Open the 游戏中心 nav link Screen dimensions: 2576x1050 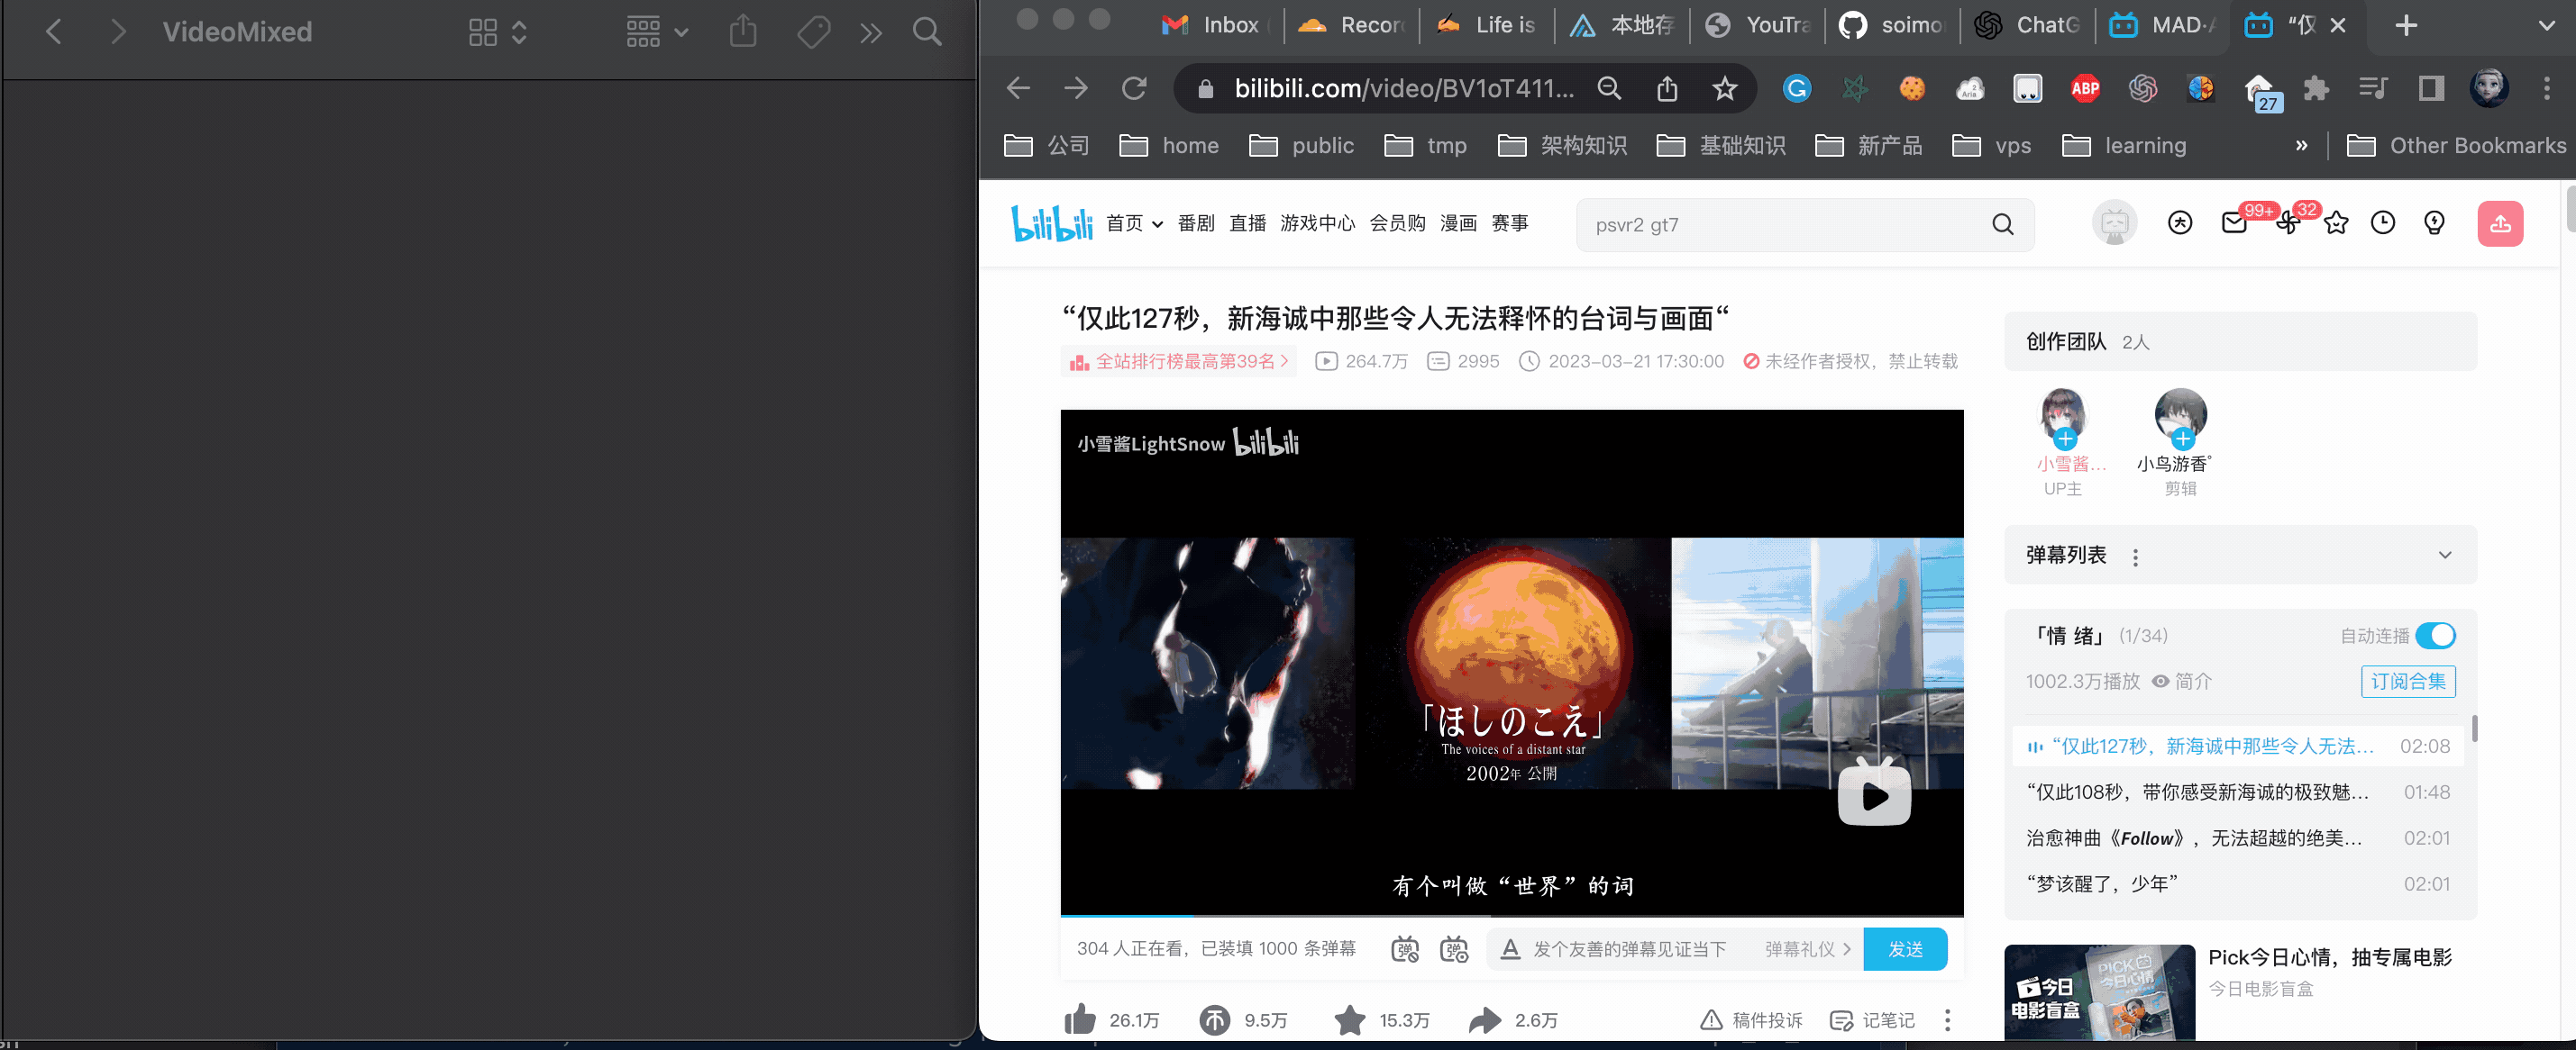[1317, 224]
